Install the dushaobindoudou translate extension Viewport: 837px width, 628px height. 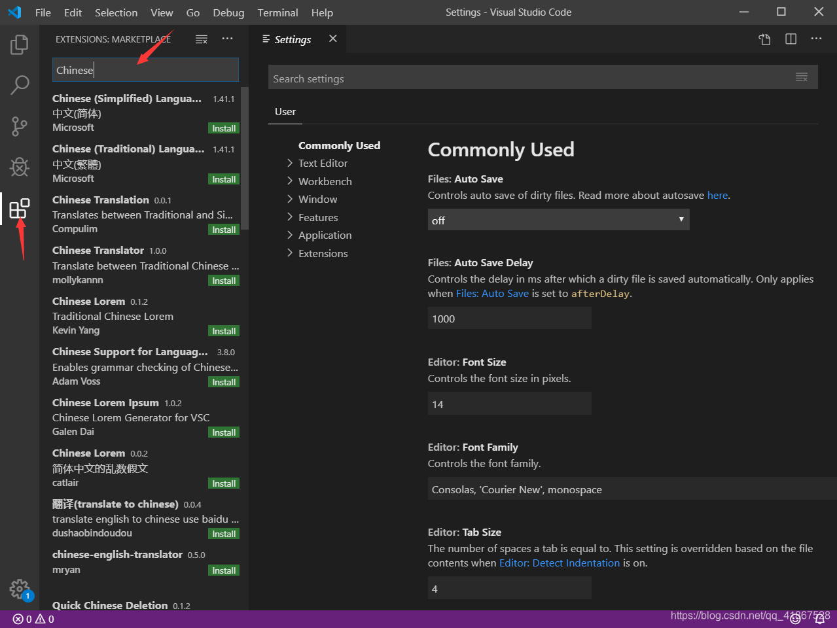(224, 534)
